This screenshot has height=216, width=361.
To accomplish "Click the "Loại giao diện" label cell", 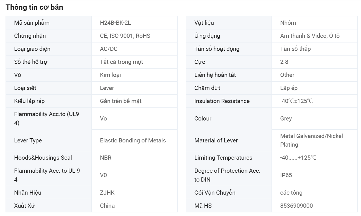I will pos(32,49).
